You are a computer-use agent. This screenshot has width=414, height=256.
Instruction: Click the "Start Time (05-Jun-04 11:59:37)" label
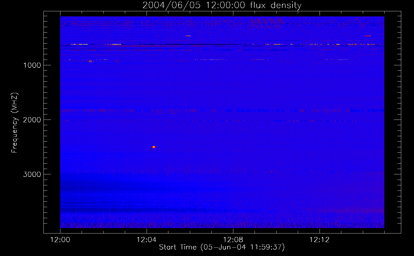222,247
